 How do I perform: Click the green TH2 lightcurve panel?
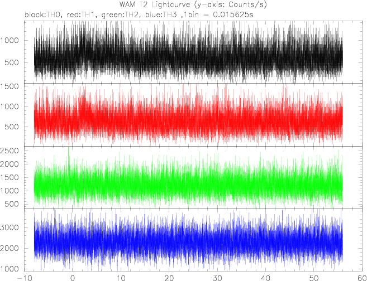[194, 177]
